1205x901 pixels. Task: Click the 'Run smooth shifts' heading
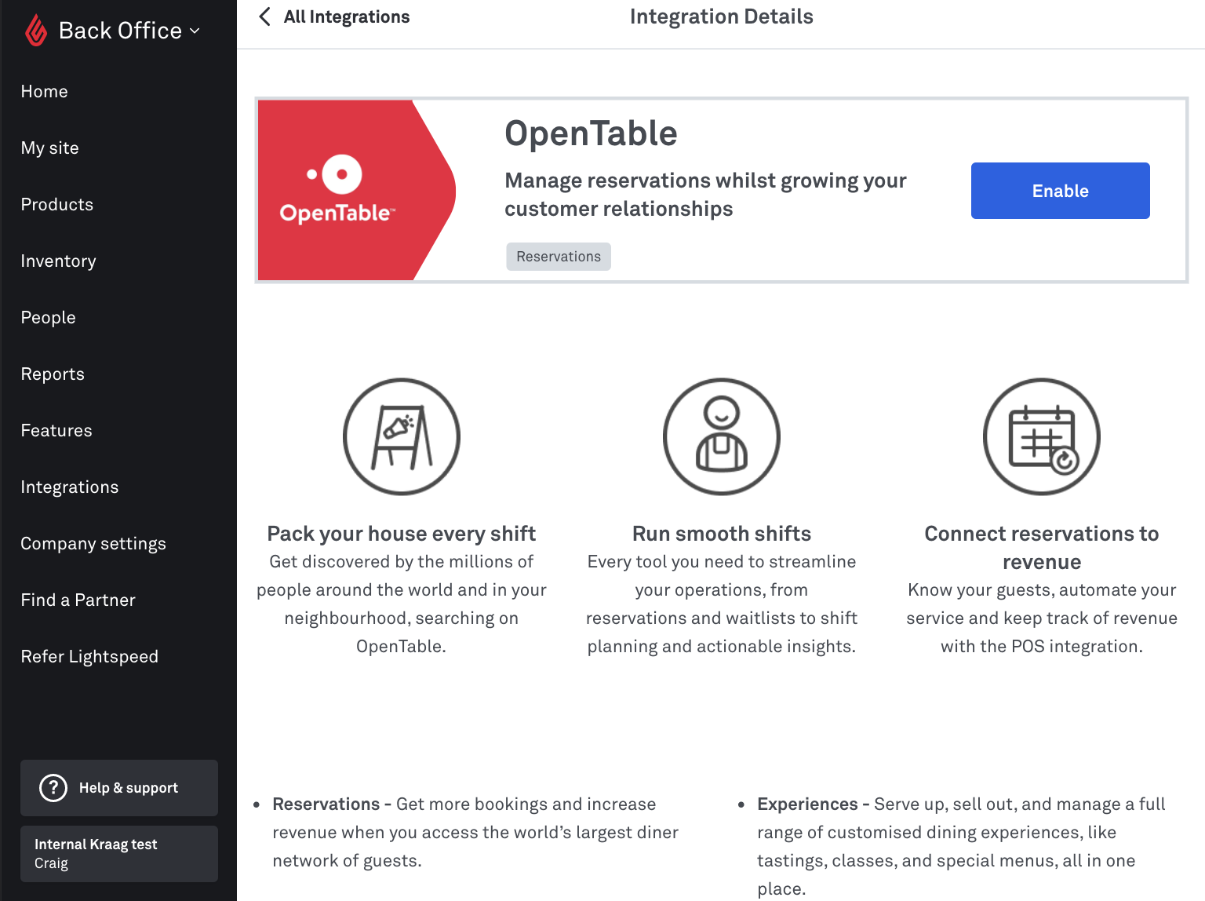pos(722,534)
